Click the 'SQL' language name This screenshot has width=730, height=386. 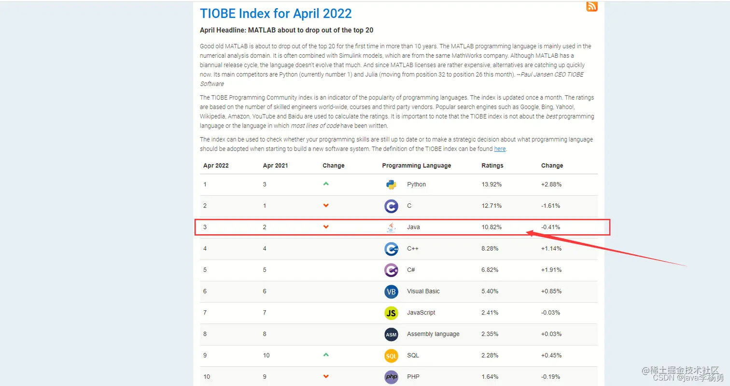tap(413, 355)
